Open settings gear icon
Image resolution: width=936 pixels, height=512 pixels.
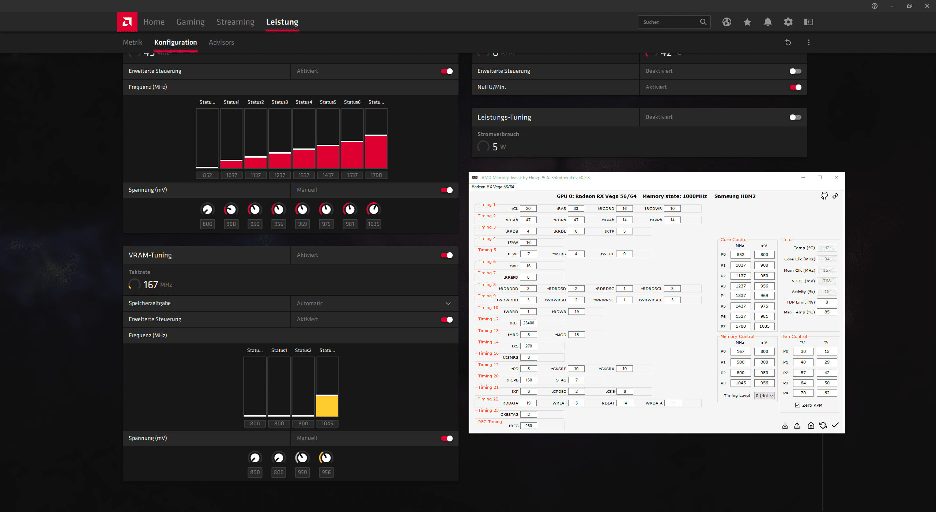coord(788,22)
